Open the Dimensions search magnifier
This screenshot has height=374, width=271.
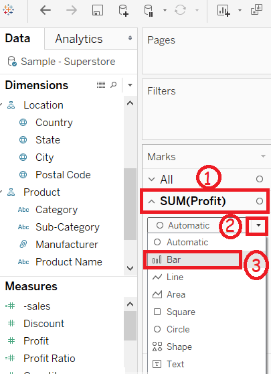pyautogui.click(x=114, y=84)
